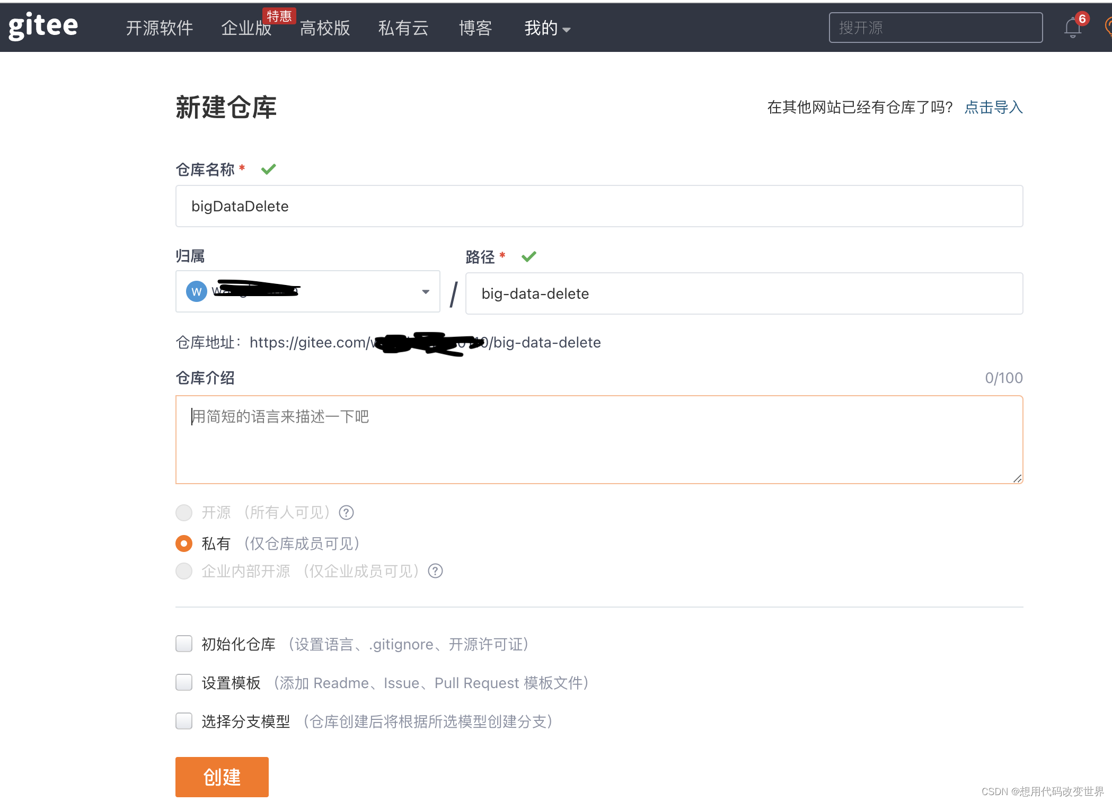Click help icon beside 开源 option

coord(346,513)
